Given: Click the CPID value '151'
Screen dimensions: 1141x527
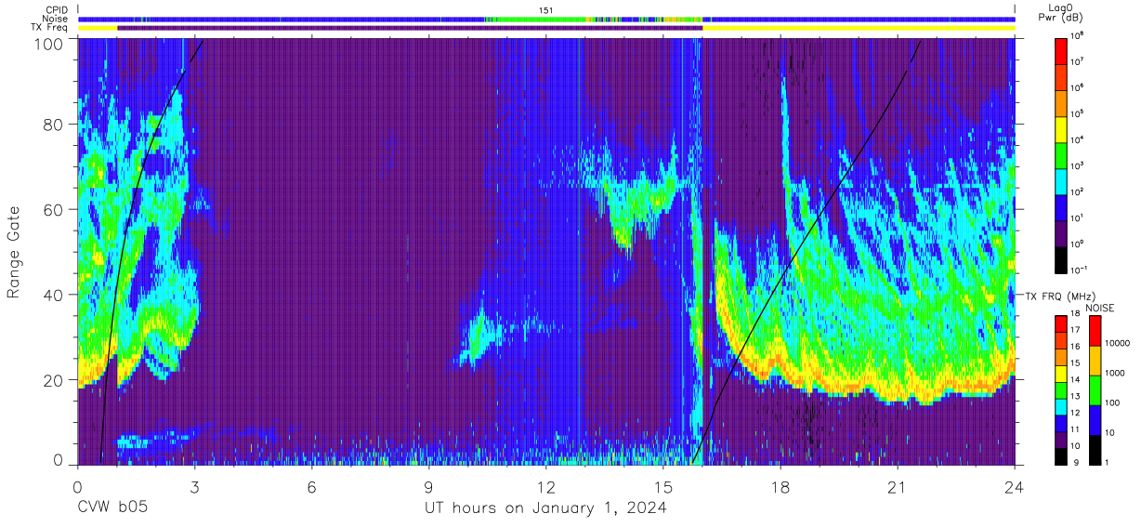Looking at the screenshot, I should pyautogui.click(x=546, y=9).
